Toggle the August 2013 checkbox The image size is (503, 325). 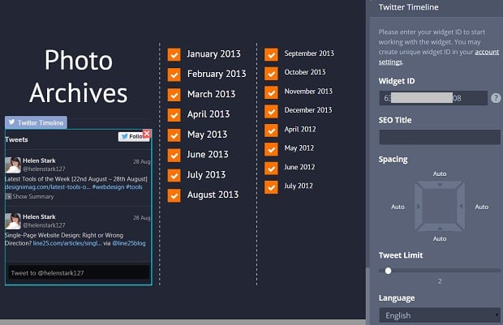(x=174, y=195)
